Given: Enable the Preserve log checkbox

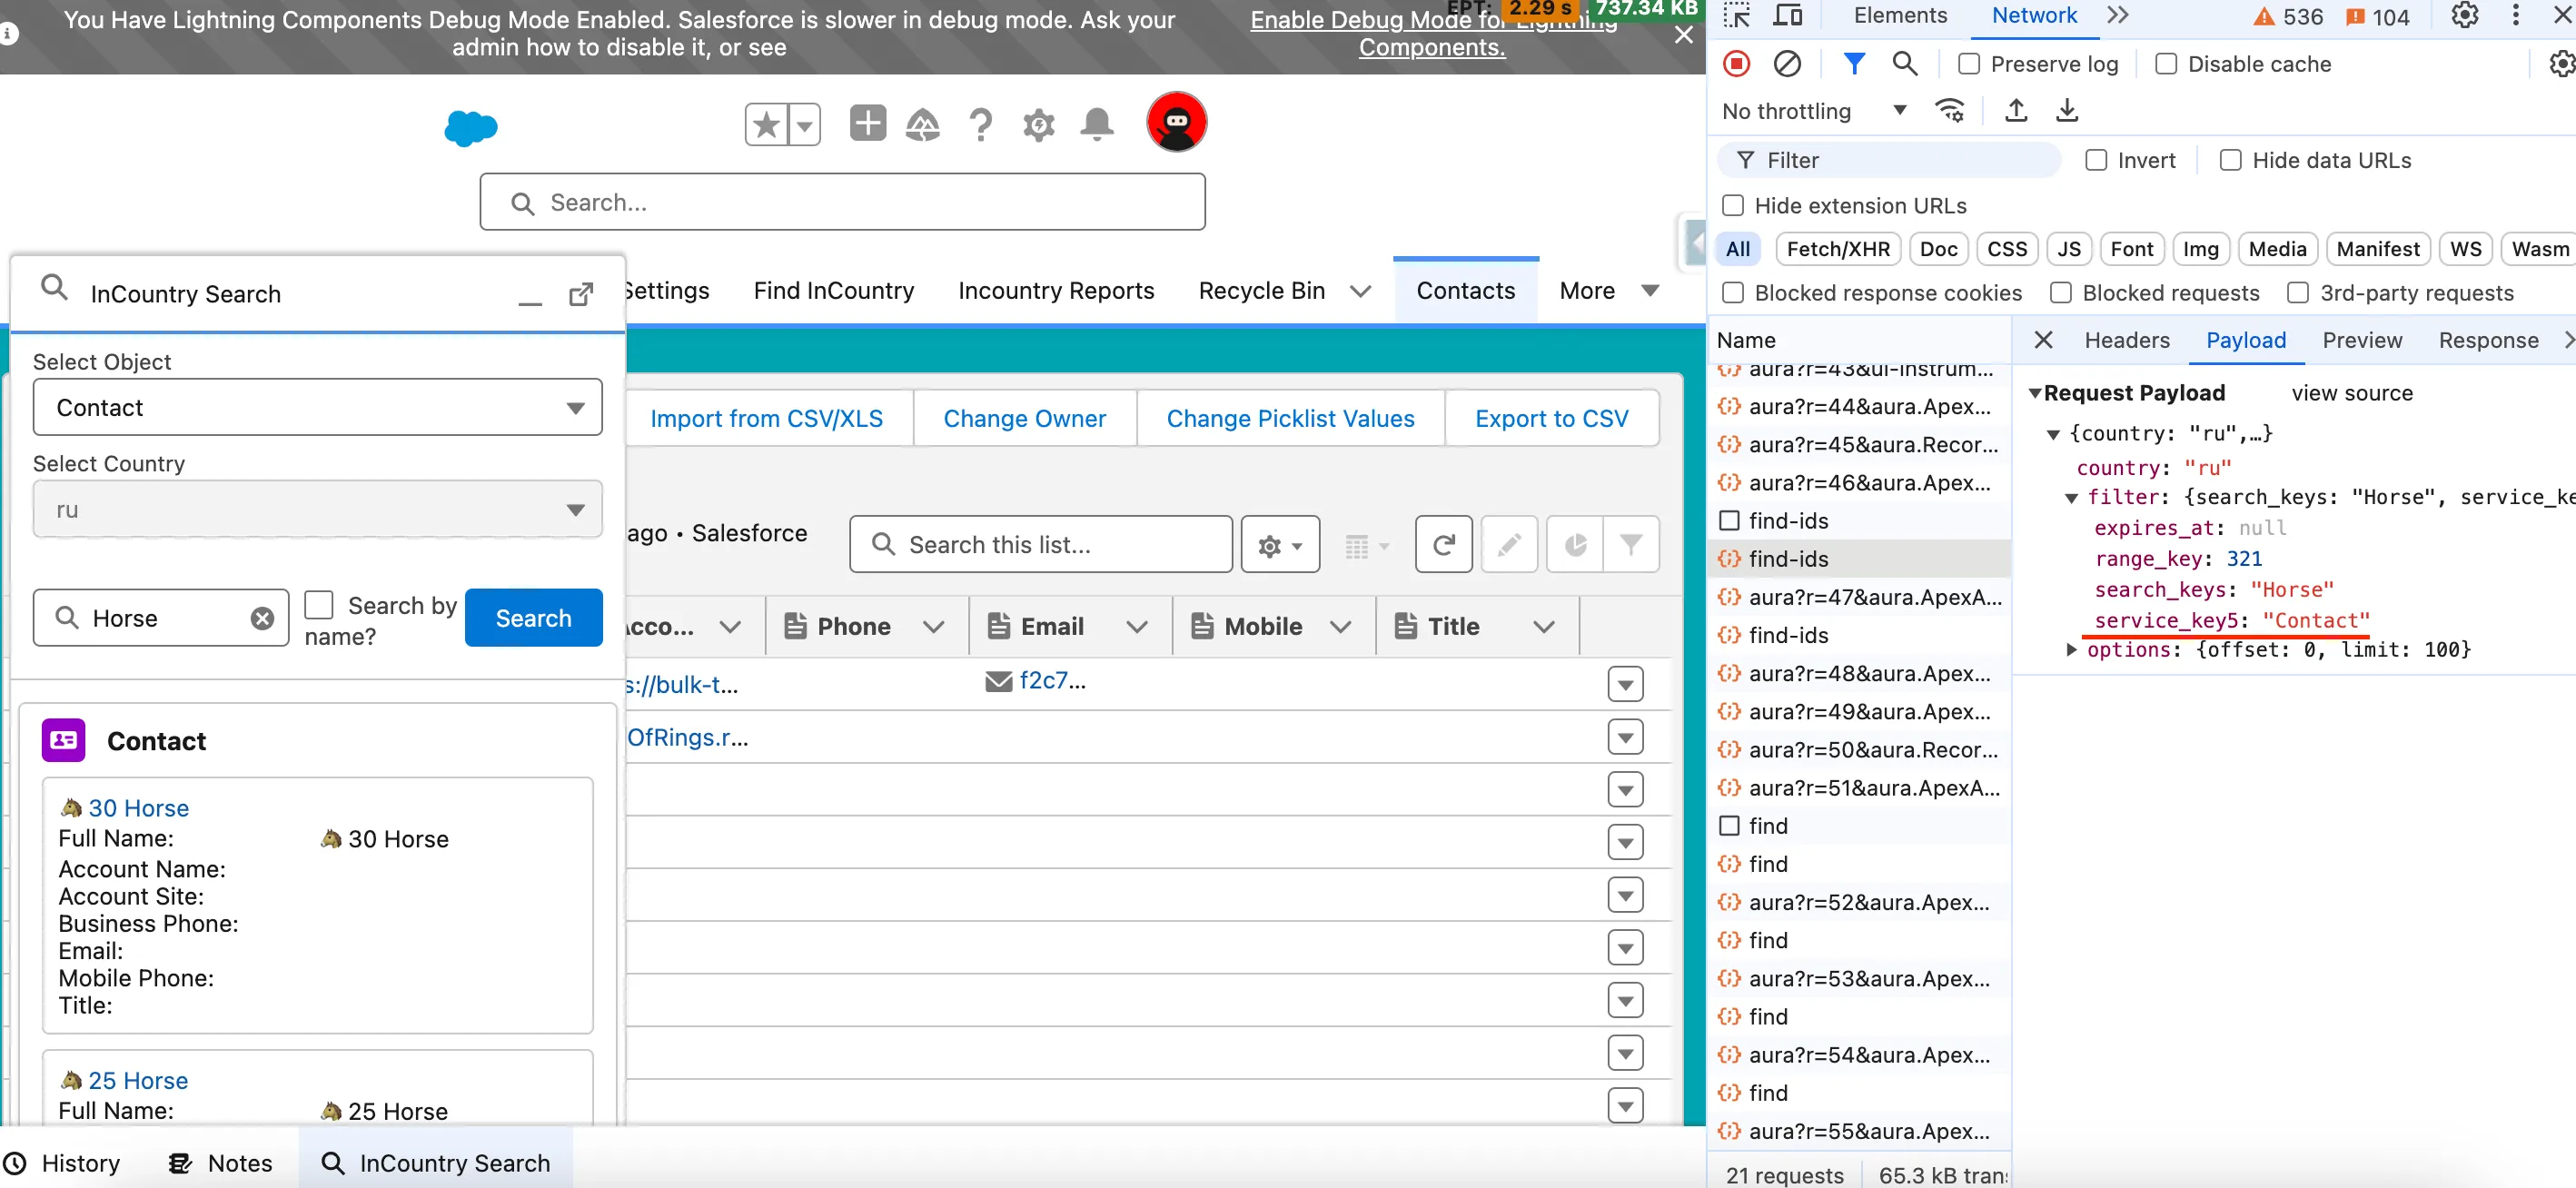Looking at the screenshot, I should point(1968,64).
